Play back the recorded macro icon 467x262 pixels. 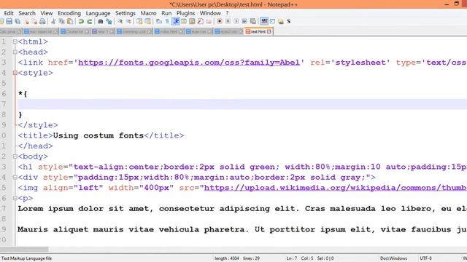coord(236,21)
